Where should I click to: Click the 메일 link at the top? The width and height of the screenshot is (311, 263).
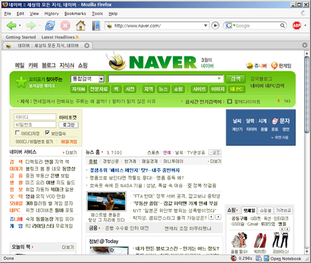click(x=19, y=66)
